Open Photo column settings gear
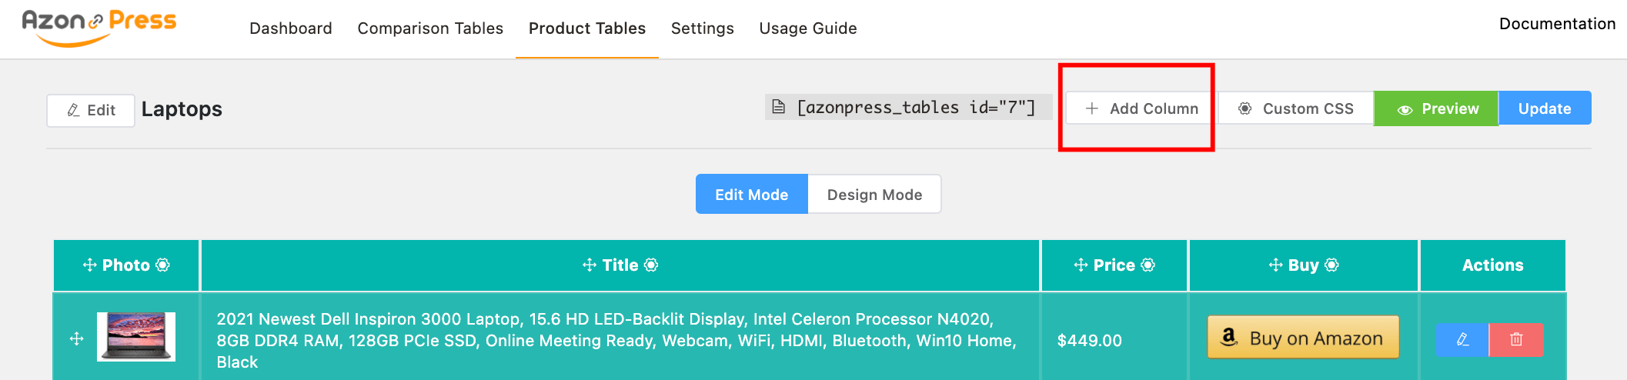The height and width of the screenshot is (380, 1627). click(162, 265)
